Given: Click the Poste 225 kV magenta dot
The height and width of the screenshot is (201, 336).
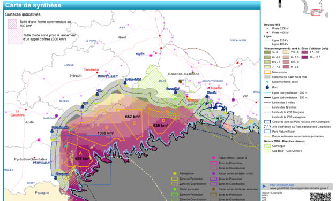Looking at the screenshot, I should [x=267, y=28].
